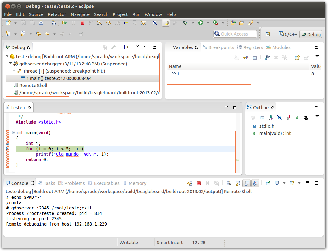
Task: Open the Refactor menu
Action: pyautogui.click(x=57, y=14)
